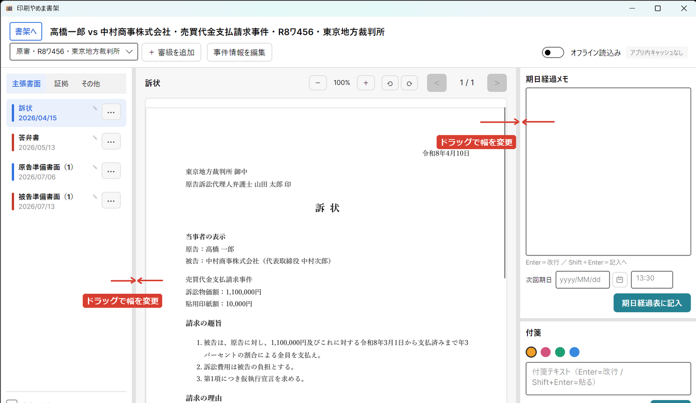This screenshot has width=696, height=403.
Task: Zoom in with the plus button
Action: click(x=366, y=83)
